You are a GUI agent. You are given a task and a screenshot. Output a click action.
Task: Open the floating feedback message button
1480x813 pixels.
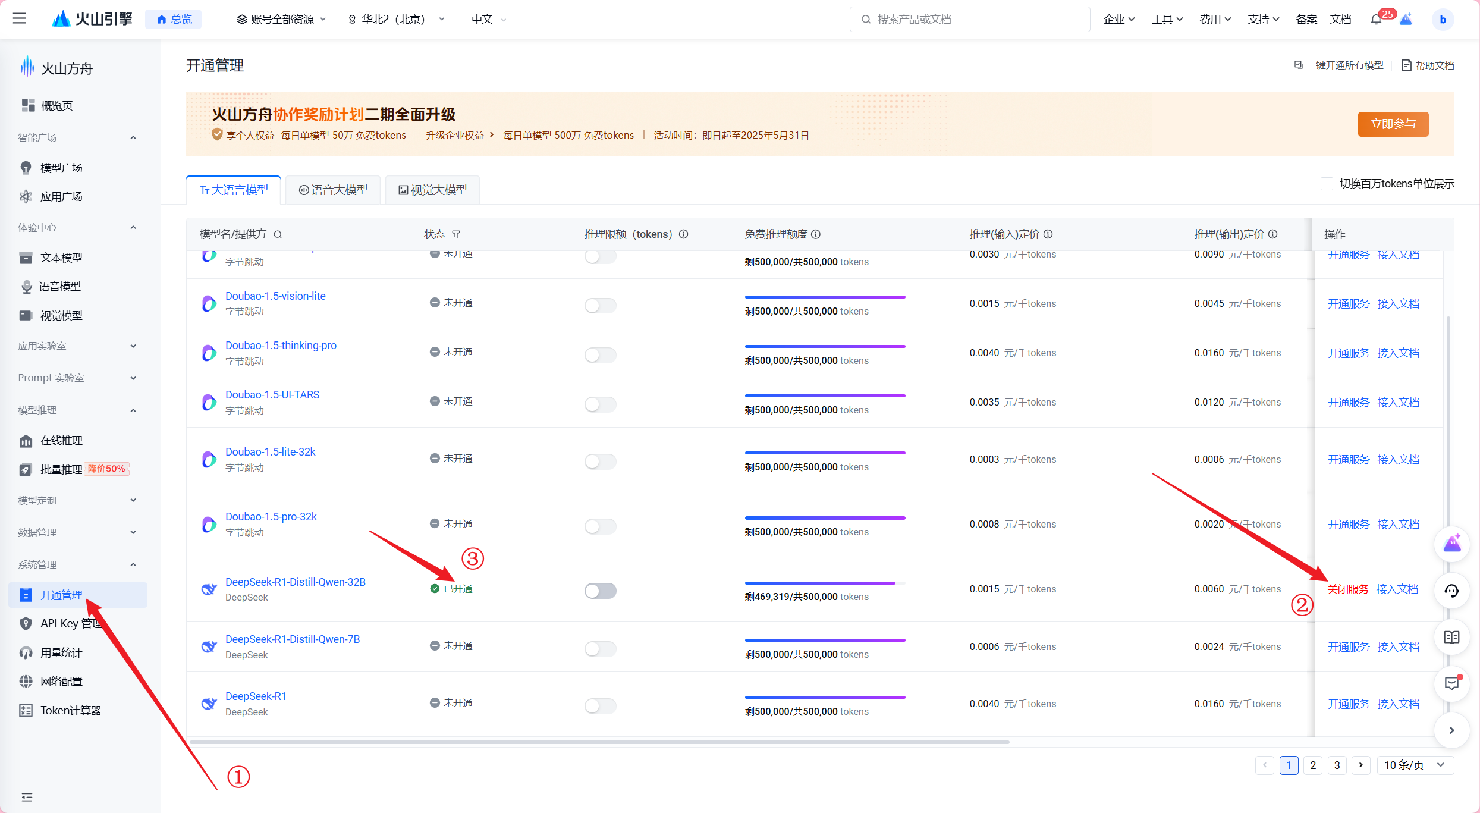pyautogui.click(x=1452, y=684)
